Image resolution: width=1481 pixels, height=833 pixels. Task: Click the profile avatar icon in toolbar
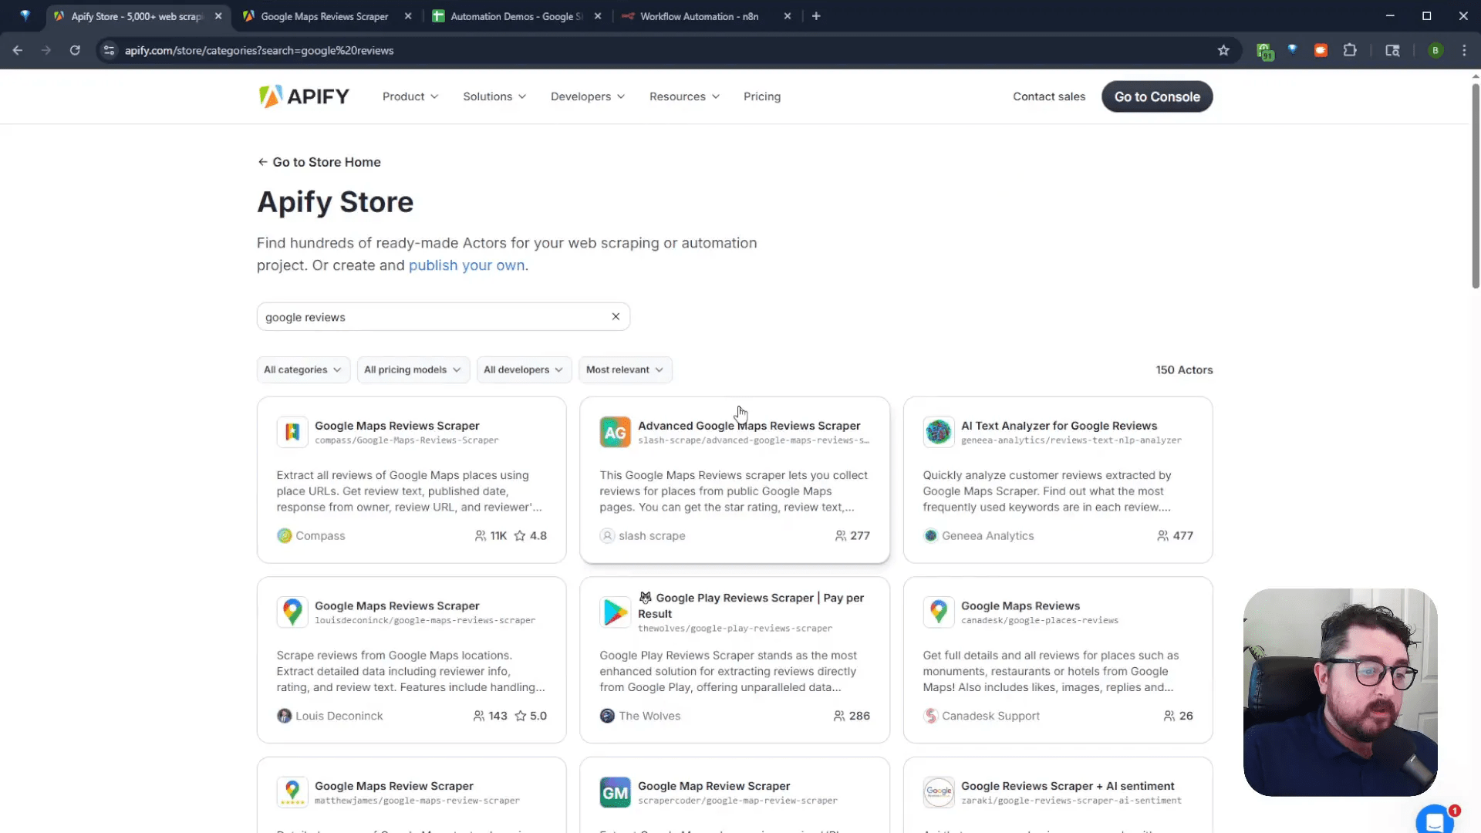tap(1435, 50)
